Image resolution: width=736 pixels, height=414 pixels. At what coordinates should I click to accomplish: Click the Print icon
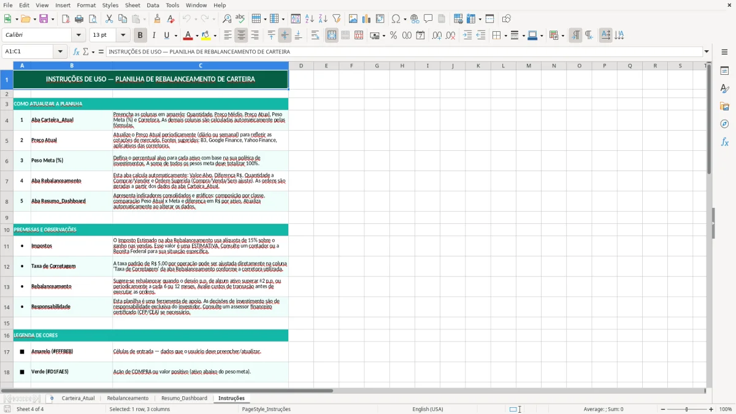[79, 19]
